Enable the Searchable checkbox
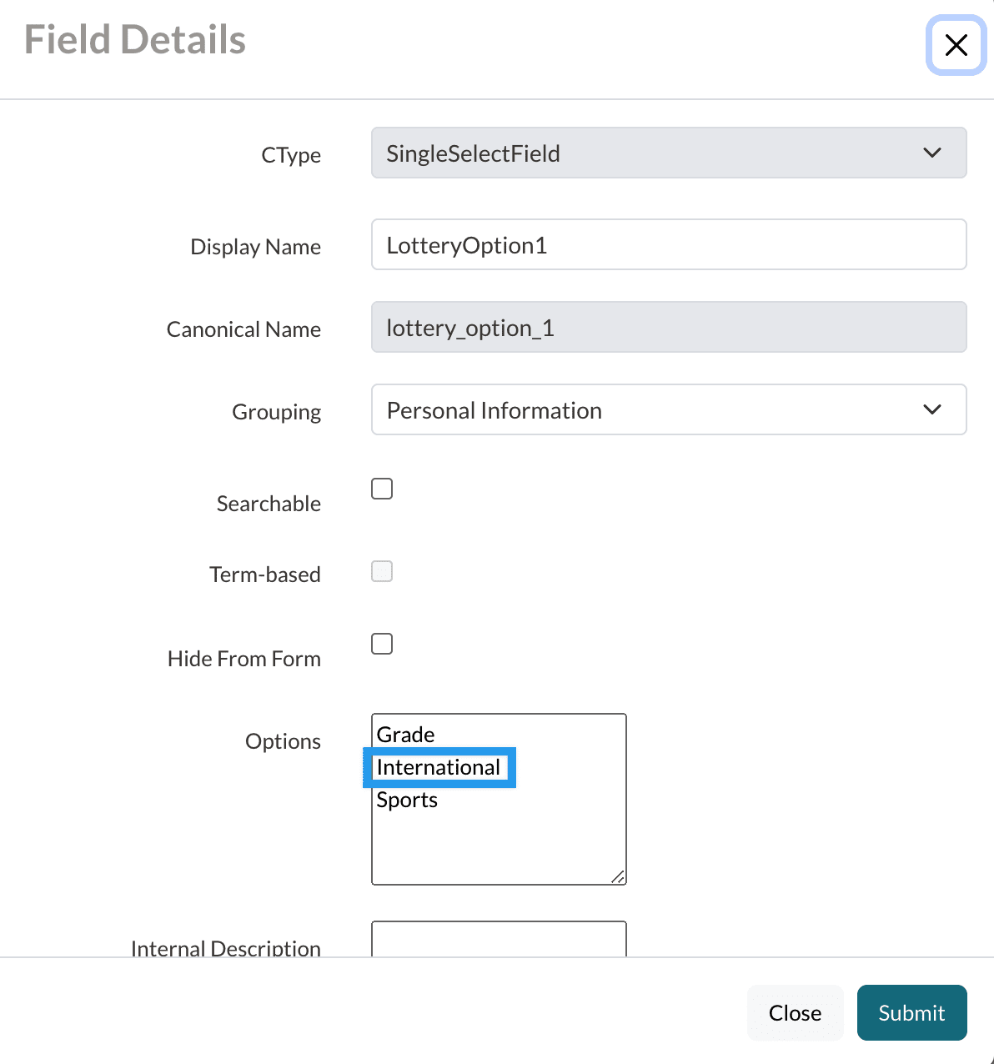 pos(382,489)
